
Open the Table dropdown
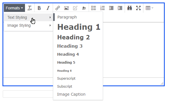point(149,8)
